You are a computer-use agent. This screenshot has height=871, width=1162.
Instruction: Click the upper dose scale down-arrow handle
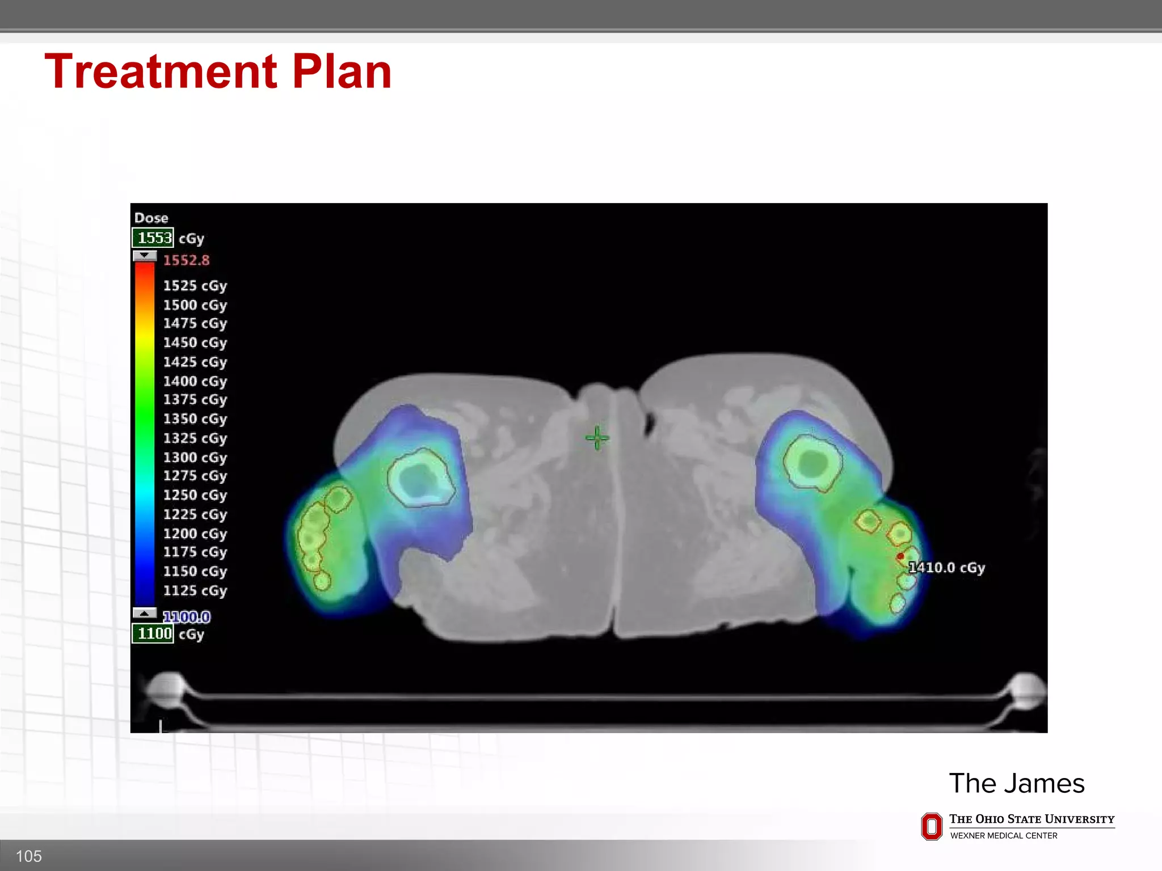click(145, 256)
